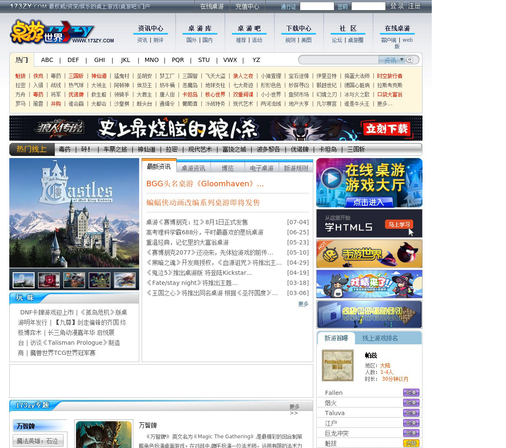
Task: Click the search magnifier icon
Action: click(409, 60)
